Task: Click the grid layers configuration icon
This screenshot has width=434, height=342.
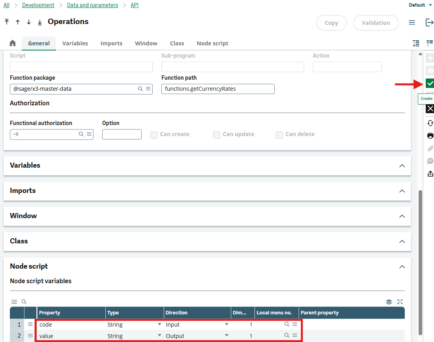Action: (389, 302)
